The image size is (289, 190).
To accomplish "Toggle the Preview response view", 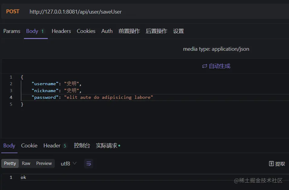I will click(44, 163).
